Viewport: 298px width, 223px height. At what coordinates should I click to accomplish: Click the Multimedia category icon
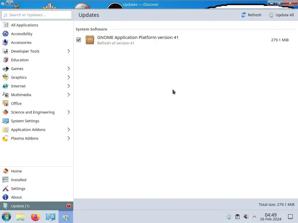tap(6, 95)
